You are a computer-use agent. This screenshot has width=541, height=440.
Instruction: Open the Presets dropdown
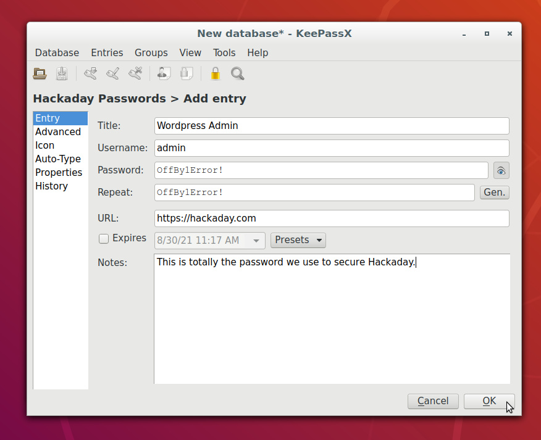pyautogui.click(x=298, y=240)
